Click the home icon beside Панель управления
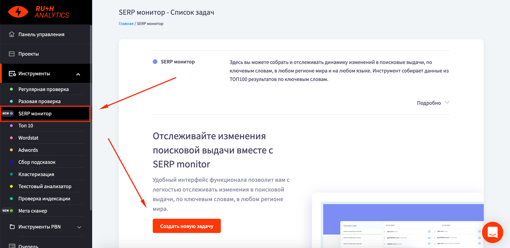This screenshot has height=248, width=510. [x=12, y=34]
